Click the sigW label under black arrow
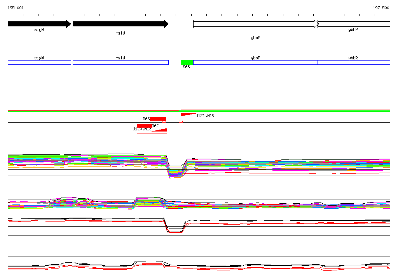 tap(39, 29)
